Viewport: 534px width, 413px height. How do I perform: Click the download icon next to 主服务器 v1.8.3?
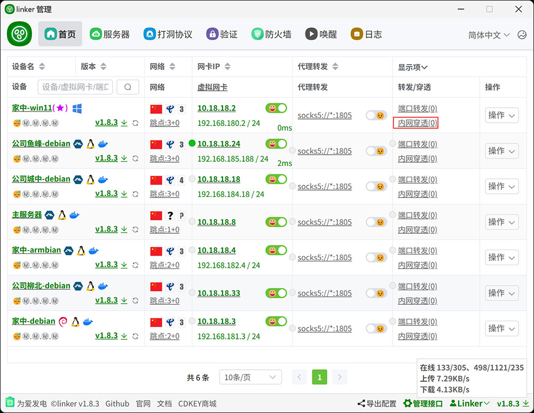click(124, 229)
